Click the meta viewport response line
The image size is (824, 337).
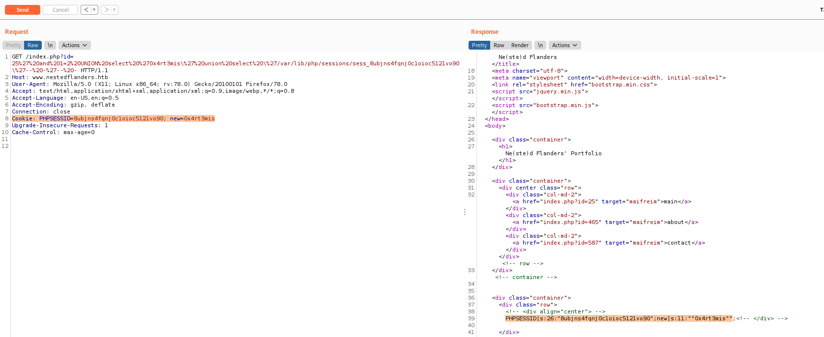tap(609, 78)
